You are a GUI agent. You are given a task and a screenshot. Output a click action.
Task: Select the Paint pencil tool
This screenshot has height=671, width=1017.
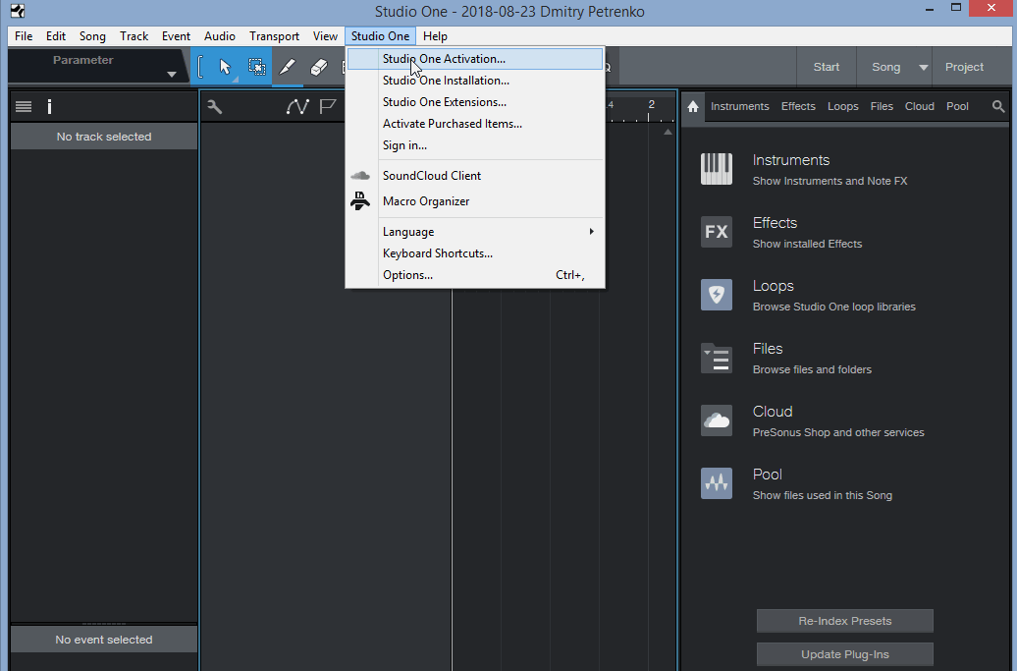point(288,67)
